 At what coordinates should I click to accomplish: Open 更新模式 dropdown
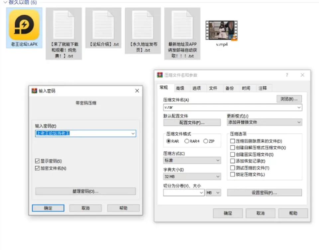[x=265, y=122]
